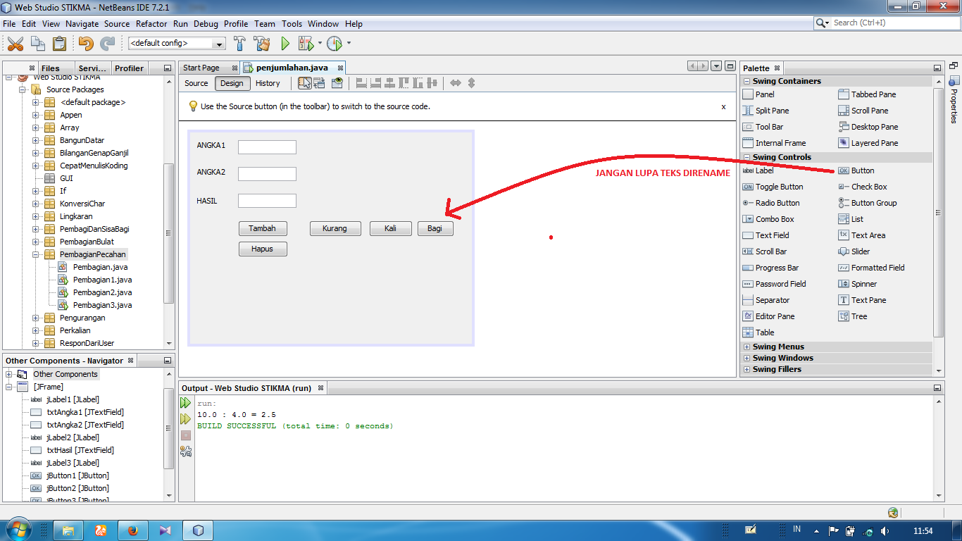Click the Paste clipboard icon
Screen dimensions: 962x541
59,44
